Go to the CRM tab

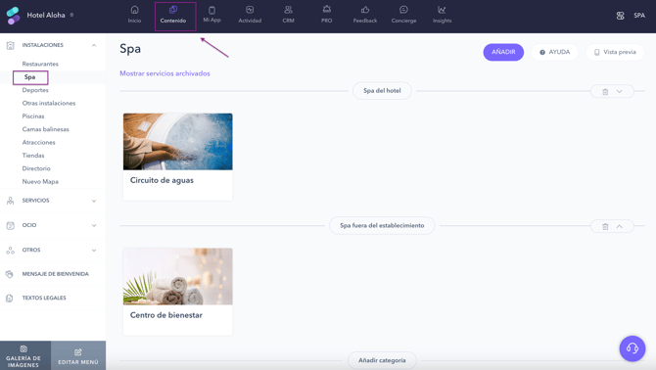point(288,15)
